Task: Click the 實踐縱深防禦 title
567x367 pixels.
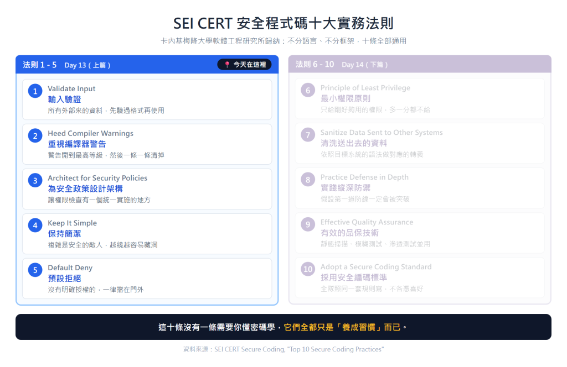Action: [346, 188]
